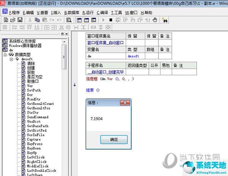228x176 pixels.
Task: Click the Run play toolbar icon
Action: pos(103,20)
